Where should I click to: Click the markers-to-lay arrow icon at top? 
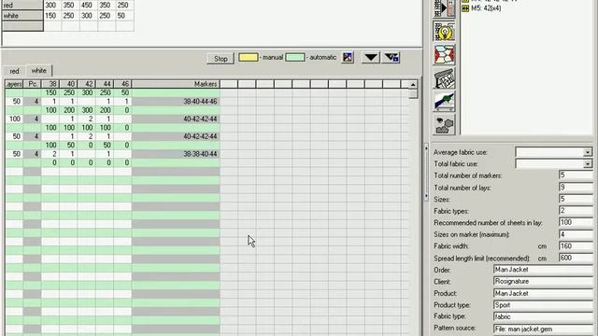(445, 8)
